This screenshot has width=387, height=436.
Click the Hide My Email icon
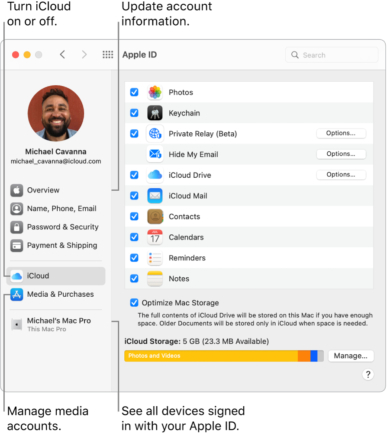(155, 154)
